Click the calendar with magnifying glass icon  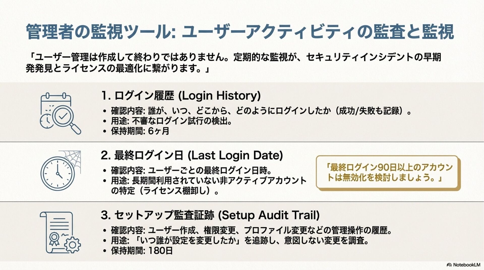click(x=60, y=113)
